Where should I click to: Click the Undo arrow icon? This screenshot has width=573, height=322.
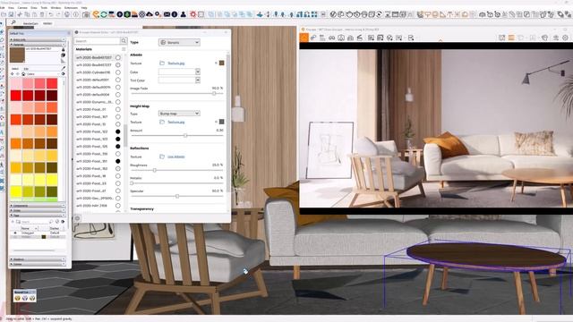51,14
